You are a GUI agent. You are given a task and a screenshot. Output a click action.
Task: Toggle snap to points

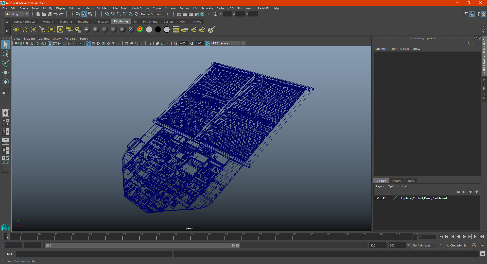tap(119, 14)
